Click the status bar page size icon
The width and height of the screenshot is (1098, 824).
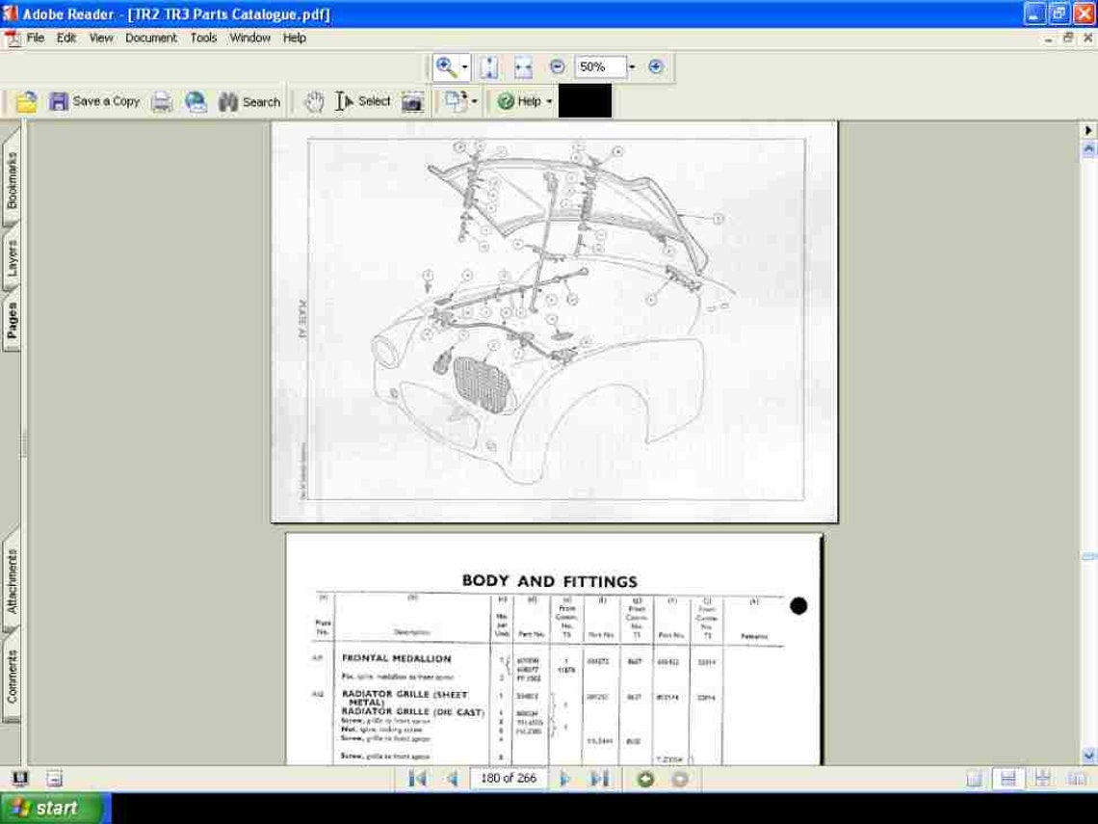(55, 778)
